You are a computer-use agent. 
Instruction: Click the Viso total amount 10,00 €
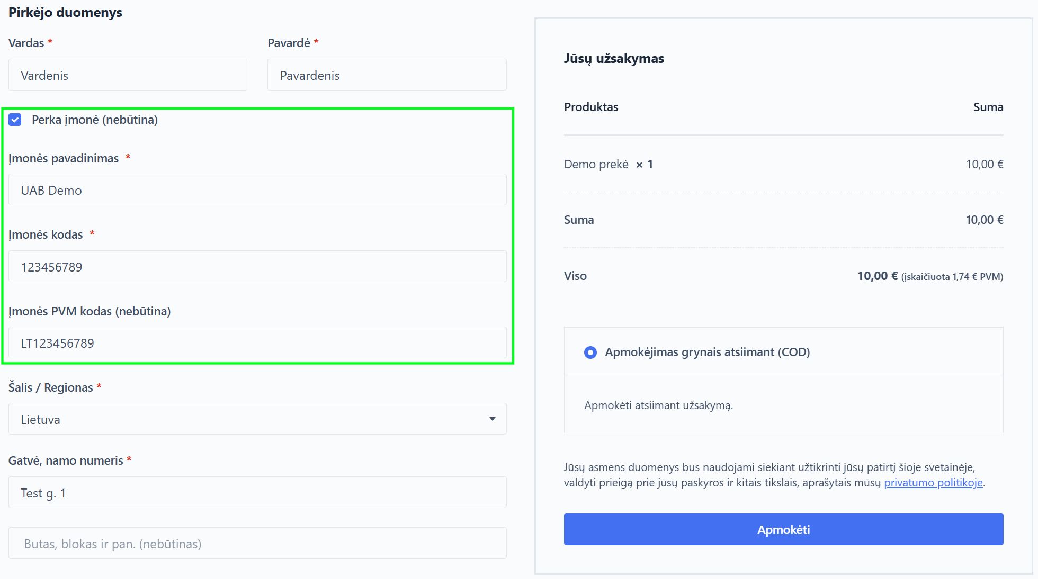[x=877, y=276]
